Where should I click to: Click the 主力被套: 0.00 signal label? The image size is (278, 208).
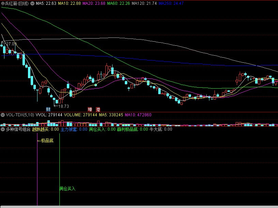[74, 129]
